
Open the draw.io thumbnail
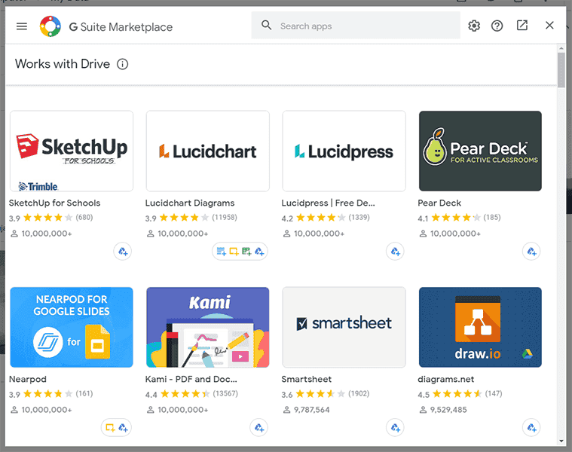(x=480, y=328)
